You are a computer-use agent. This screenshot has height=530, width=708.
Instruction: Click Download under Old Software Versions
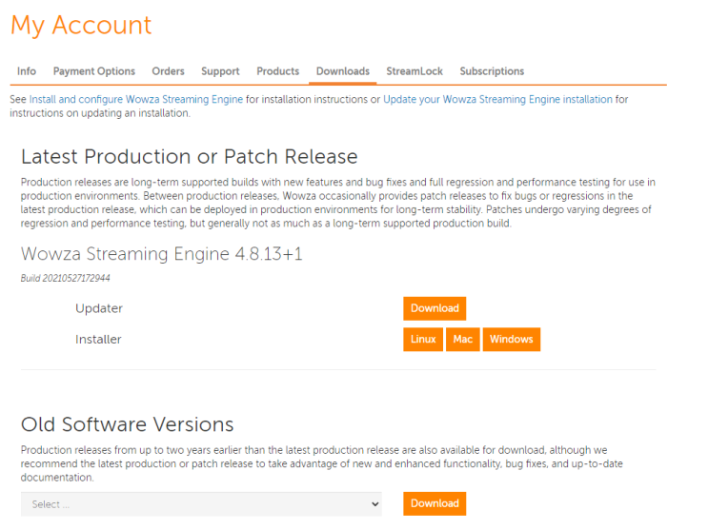[435, 503]
